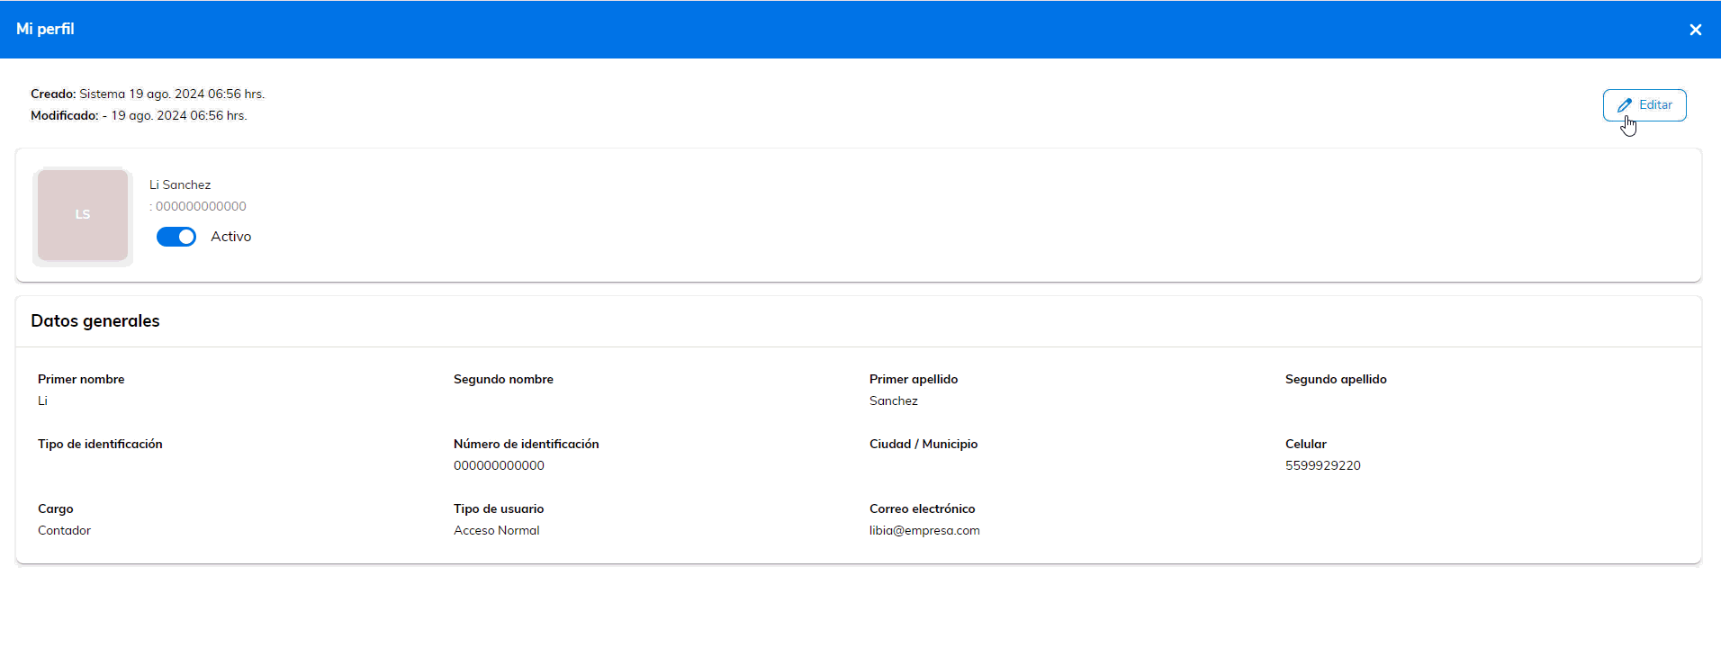
Task: Click the Modificado timestamp line
Action: [139, 115]
